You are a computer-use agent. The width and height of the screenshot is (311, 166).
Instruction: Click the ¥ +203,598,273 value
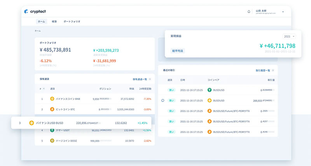tap(106, 51)
